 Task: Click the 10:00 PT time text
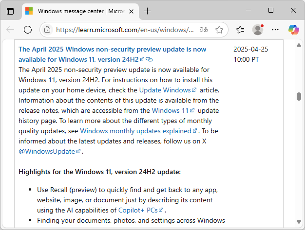tap(246, 59)
